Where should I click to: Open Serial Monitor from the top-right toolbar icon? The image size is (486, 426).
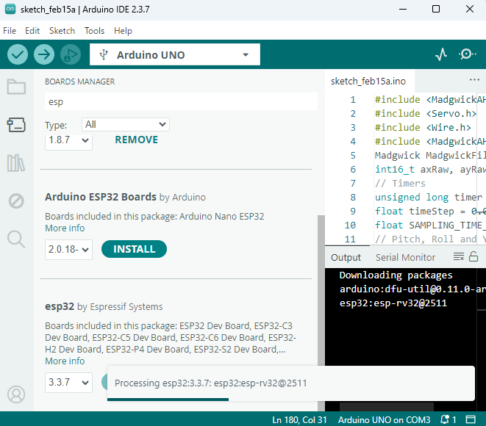[468, 54]
